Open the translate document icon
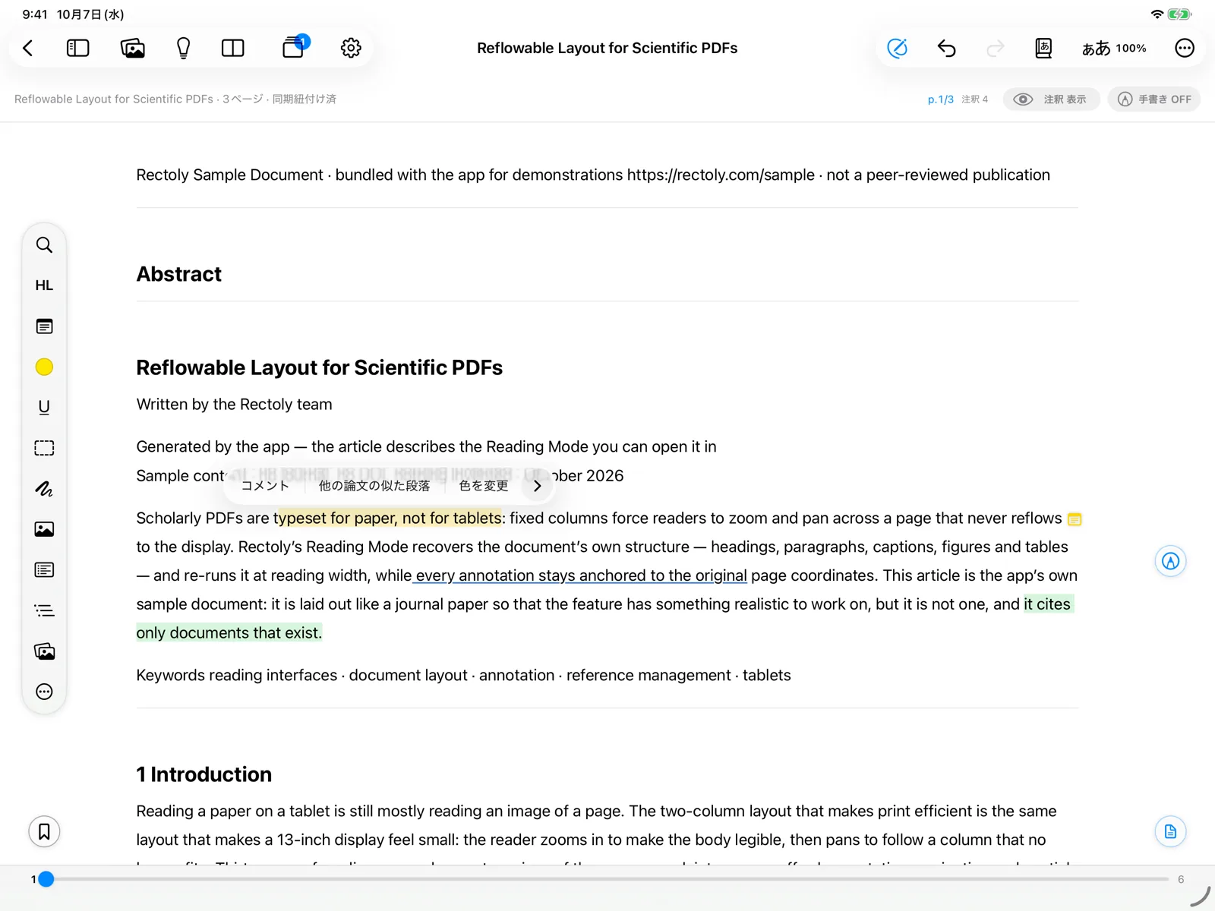1215x911 pixels. [1043, 48]
